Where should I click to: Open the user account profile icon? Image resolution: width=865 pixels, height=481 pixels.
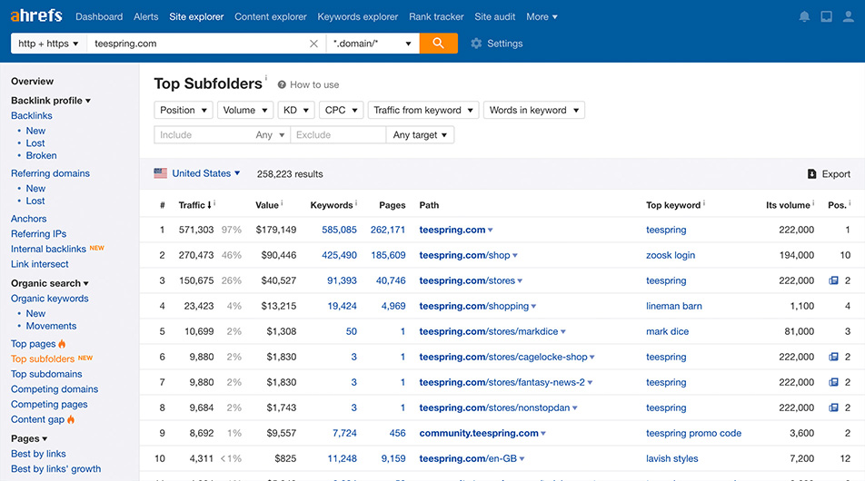849,16
